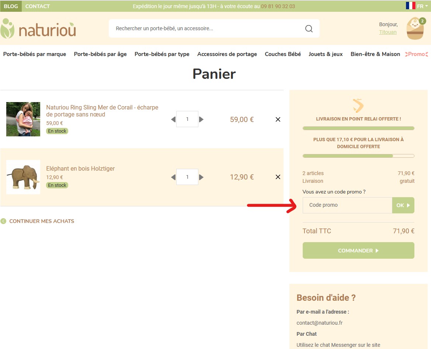
Task: Open Porte-bébés par âge menu
Action: point(100,54)
